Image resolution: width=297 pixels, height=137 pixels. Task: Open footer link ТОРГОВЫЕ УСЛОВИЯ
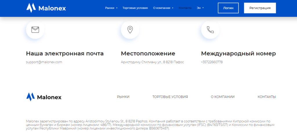[170, 97]
